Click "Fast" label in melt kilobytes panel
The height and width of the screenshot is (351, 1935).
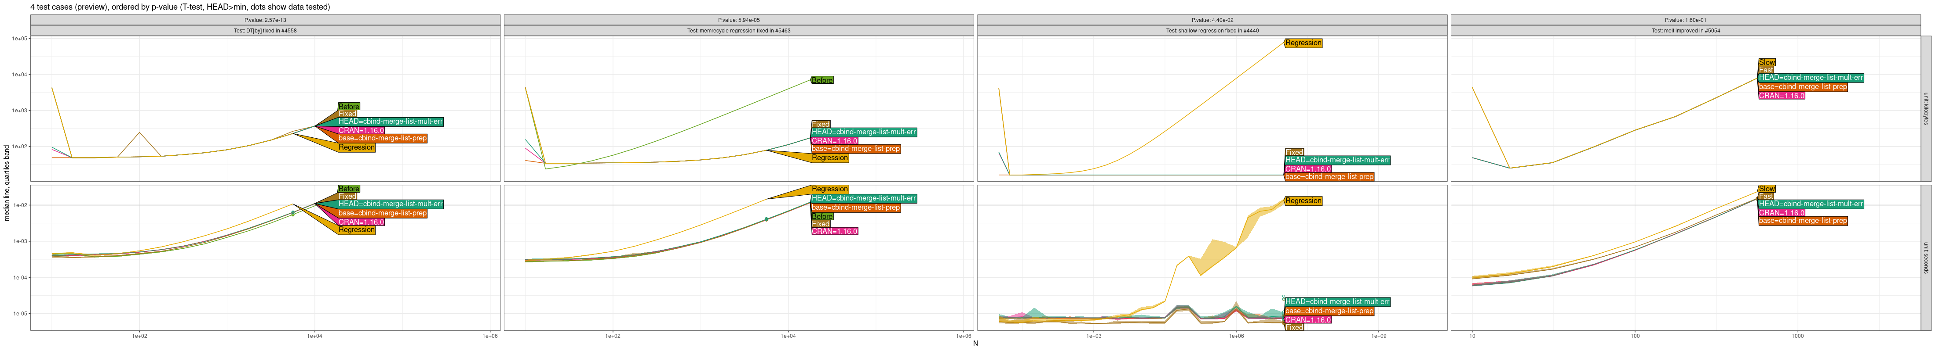point(1765,70)
